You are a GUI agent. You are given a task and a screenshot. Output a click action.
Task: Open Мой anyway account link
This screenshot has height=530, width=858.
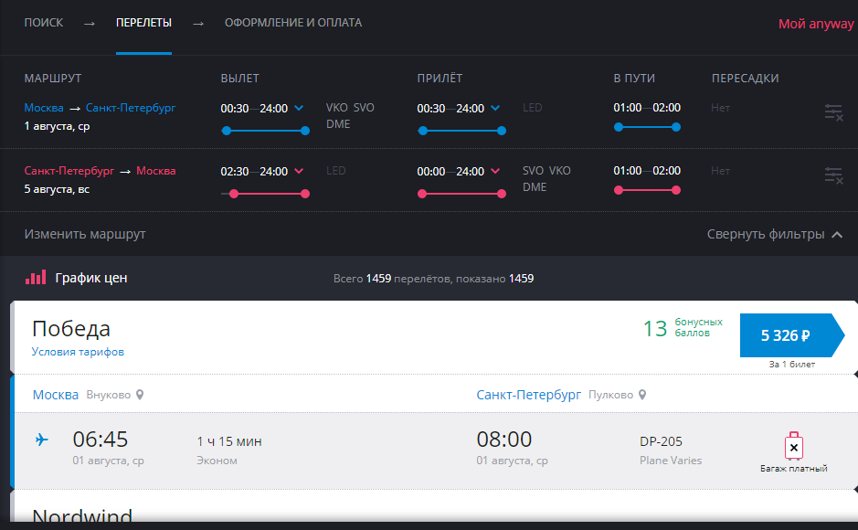click(815, 24)
